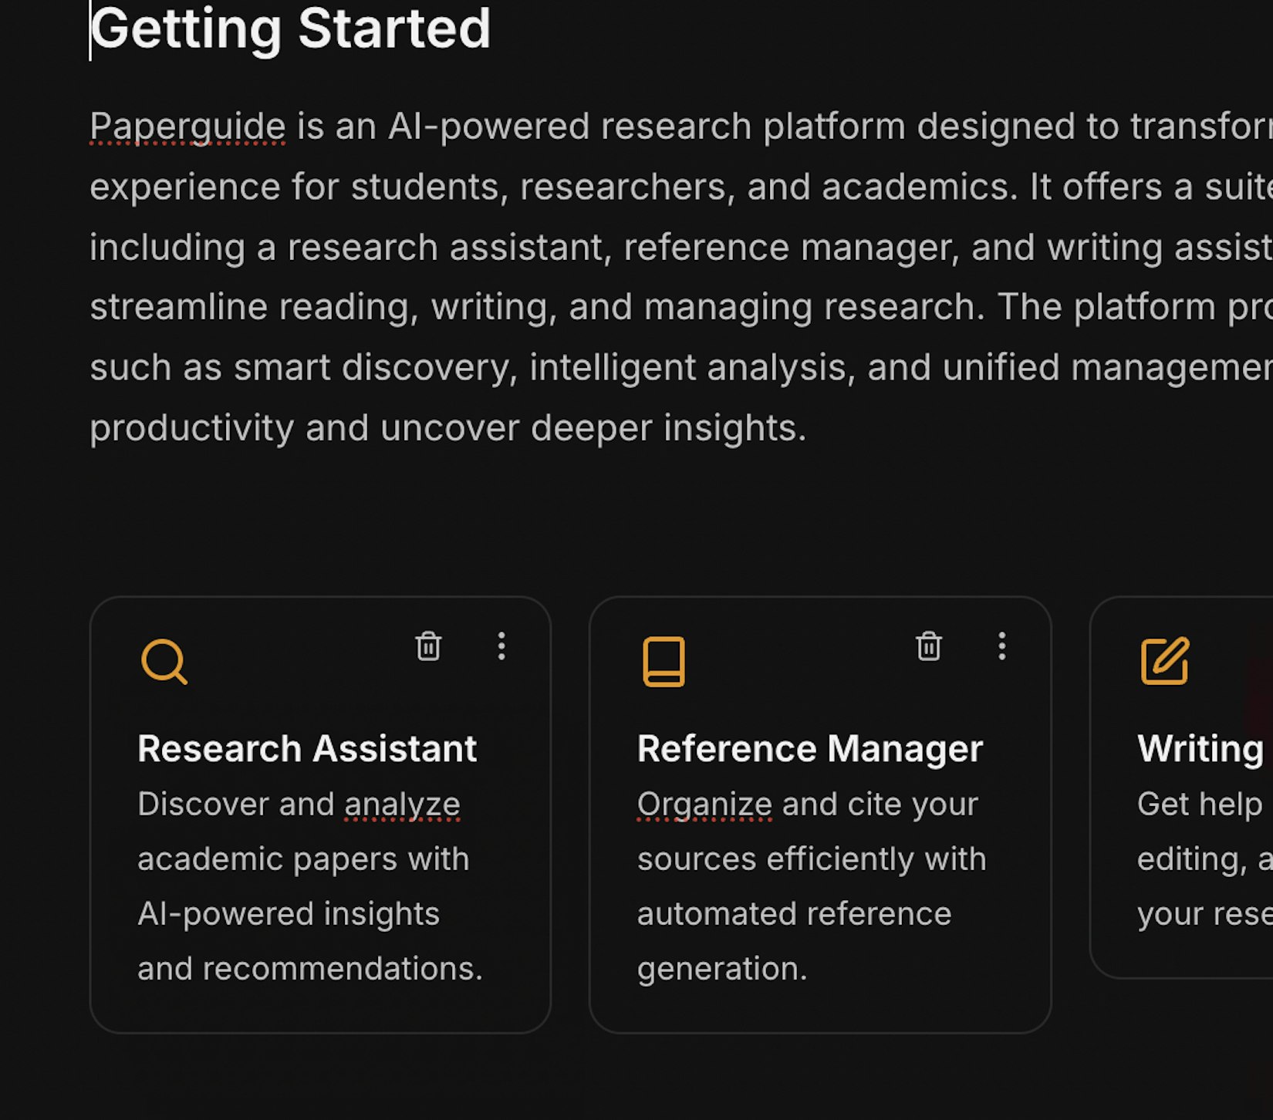Select the "Reference Manager" card title
1273x1120 pixels.
pos(809,748)
